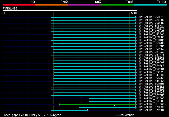This screenshot has width=169, height=117.
Task: Click the purple ~60% legend color segment
Action: pos(84,5)
